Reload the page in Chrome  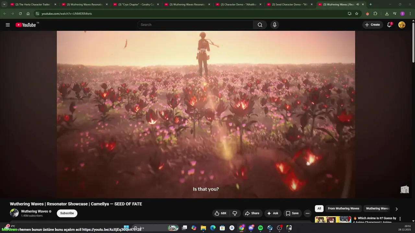[x=20, y=14]
